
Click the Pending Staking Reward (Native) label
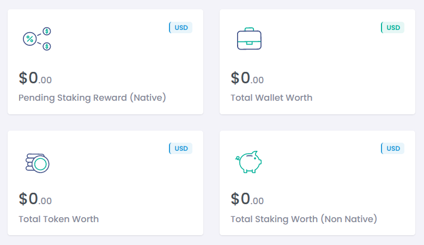click(x=92, y=98)
